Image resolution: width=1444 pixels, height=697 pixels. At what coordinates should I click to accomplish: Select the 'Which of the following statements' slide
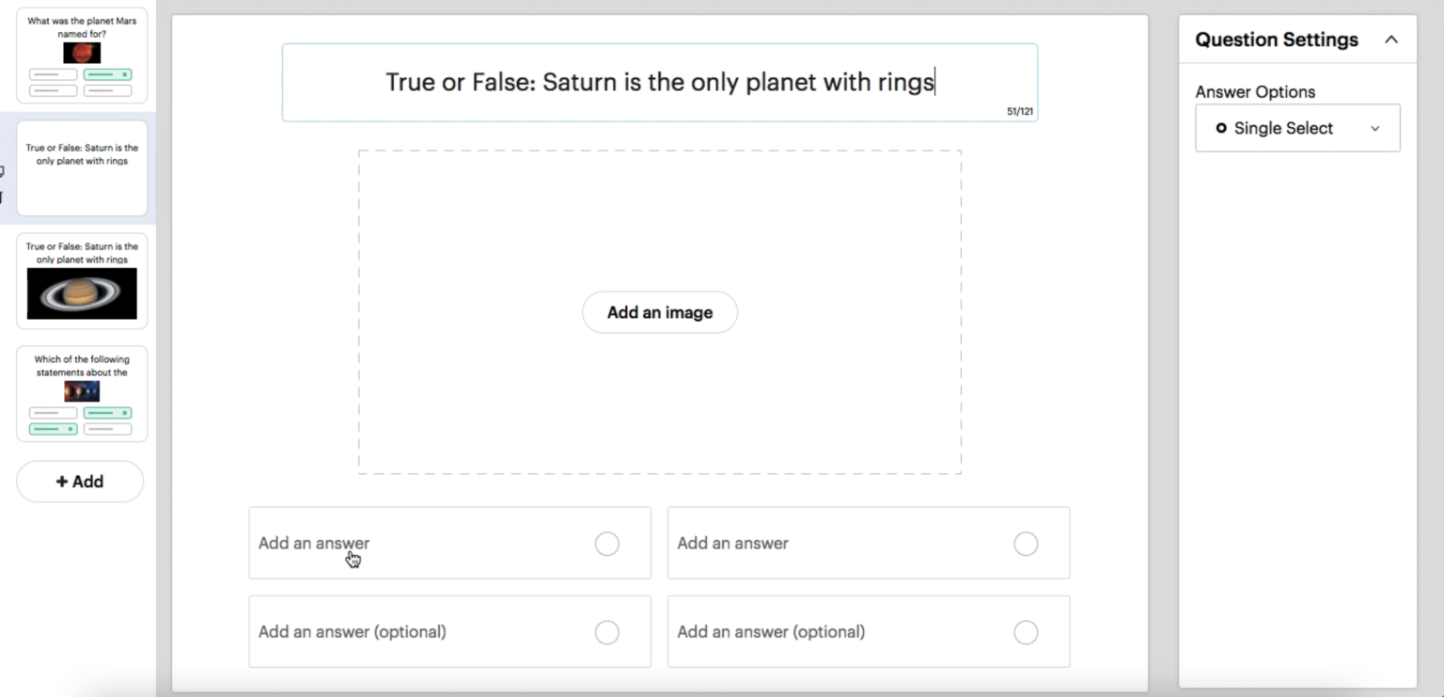pos(82,393)
